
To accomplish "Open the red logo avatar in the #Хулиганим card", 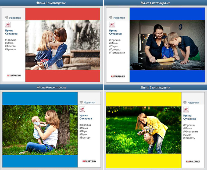I will pyautogui.click(x=186, y=109).
